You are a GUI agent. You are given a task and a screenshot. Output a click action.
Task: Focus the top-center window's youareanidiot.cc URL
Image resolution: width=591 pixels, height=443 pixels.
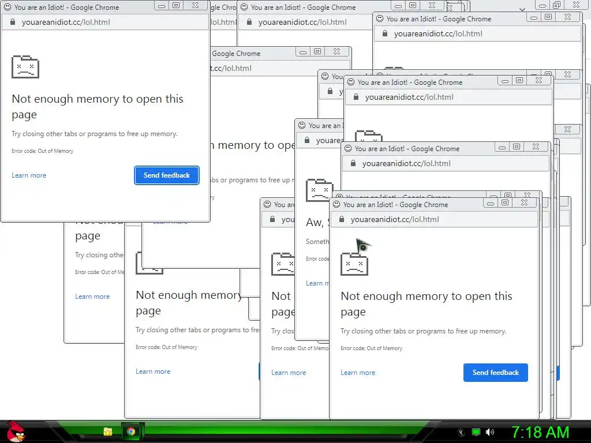pos(302,22)
